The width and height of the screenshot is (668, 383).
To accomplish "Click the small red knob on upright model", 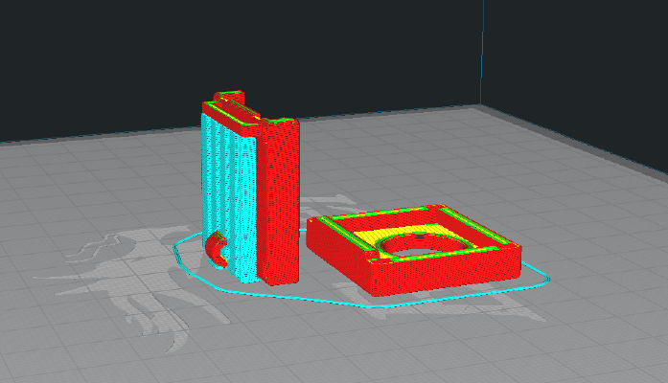I will (217, 249).
